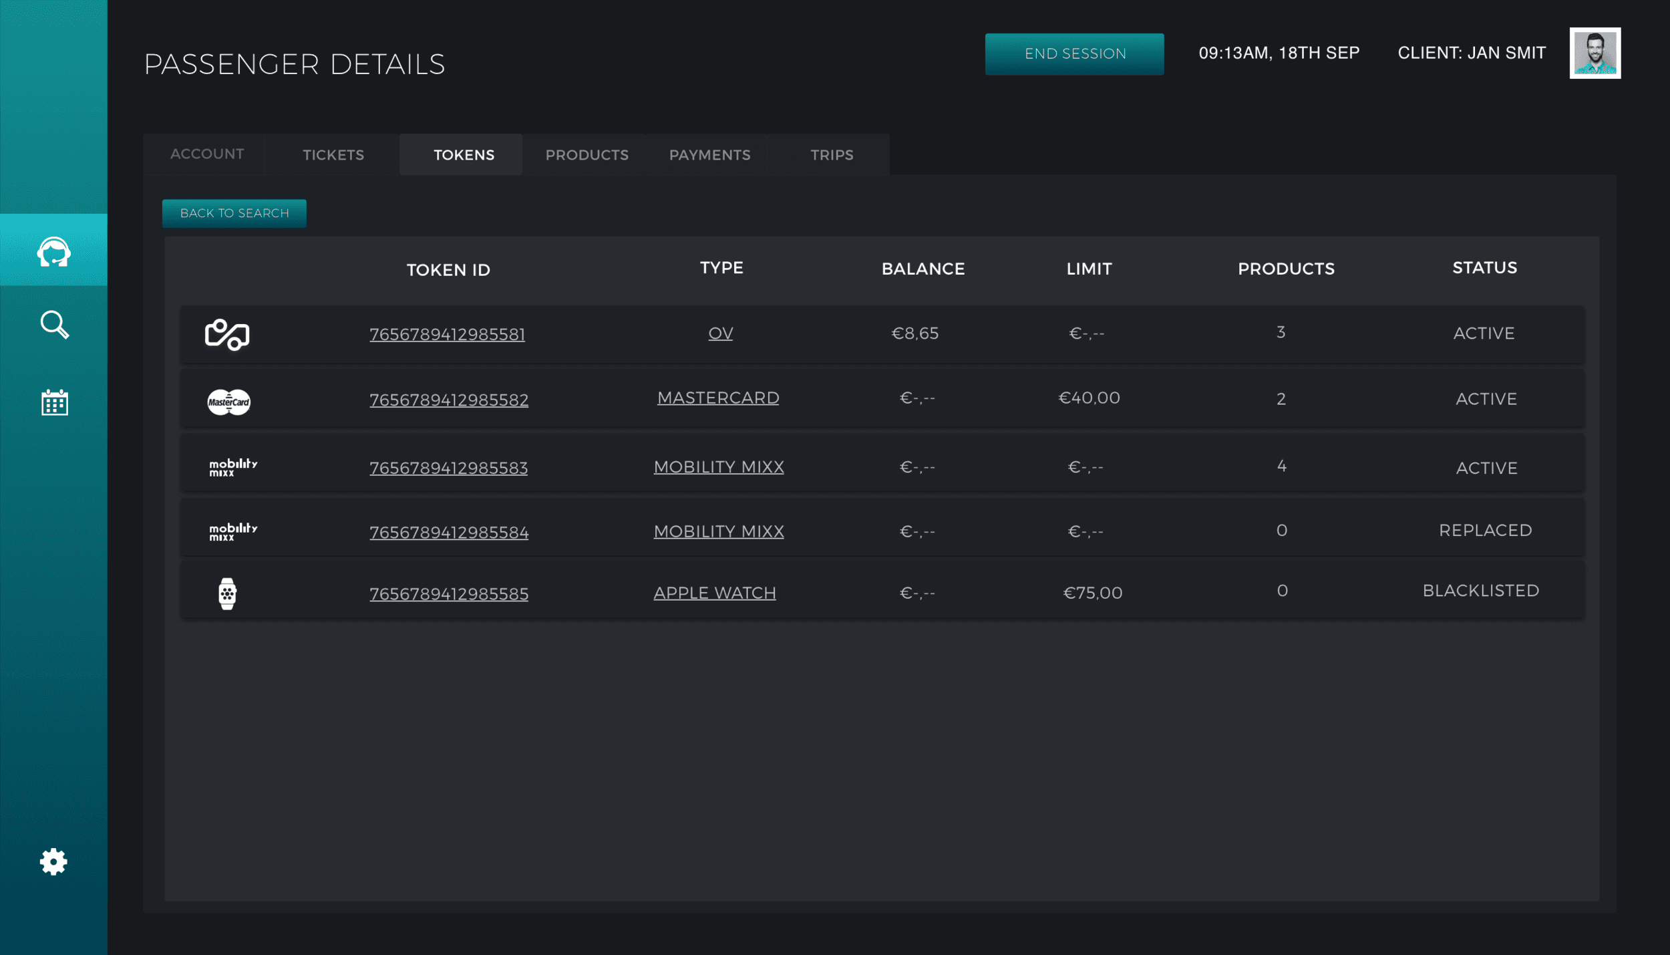Click Back to Search button

(234, 213)
